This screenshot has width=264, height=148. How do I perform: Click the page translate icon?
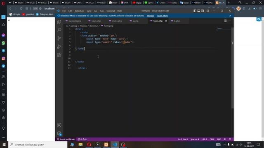pos(259,19)
